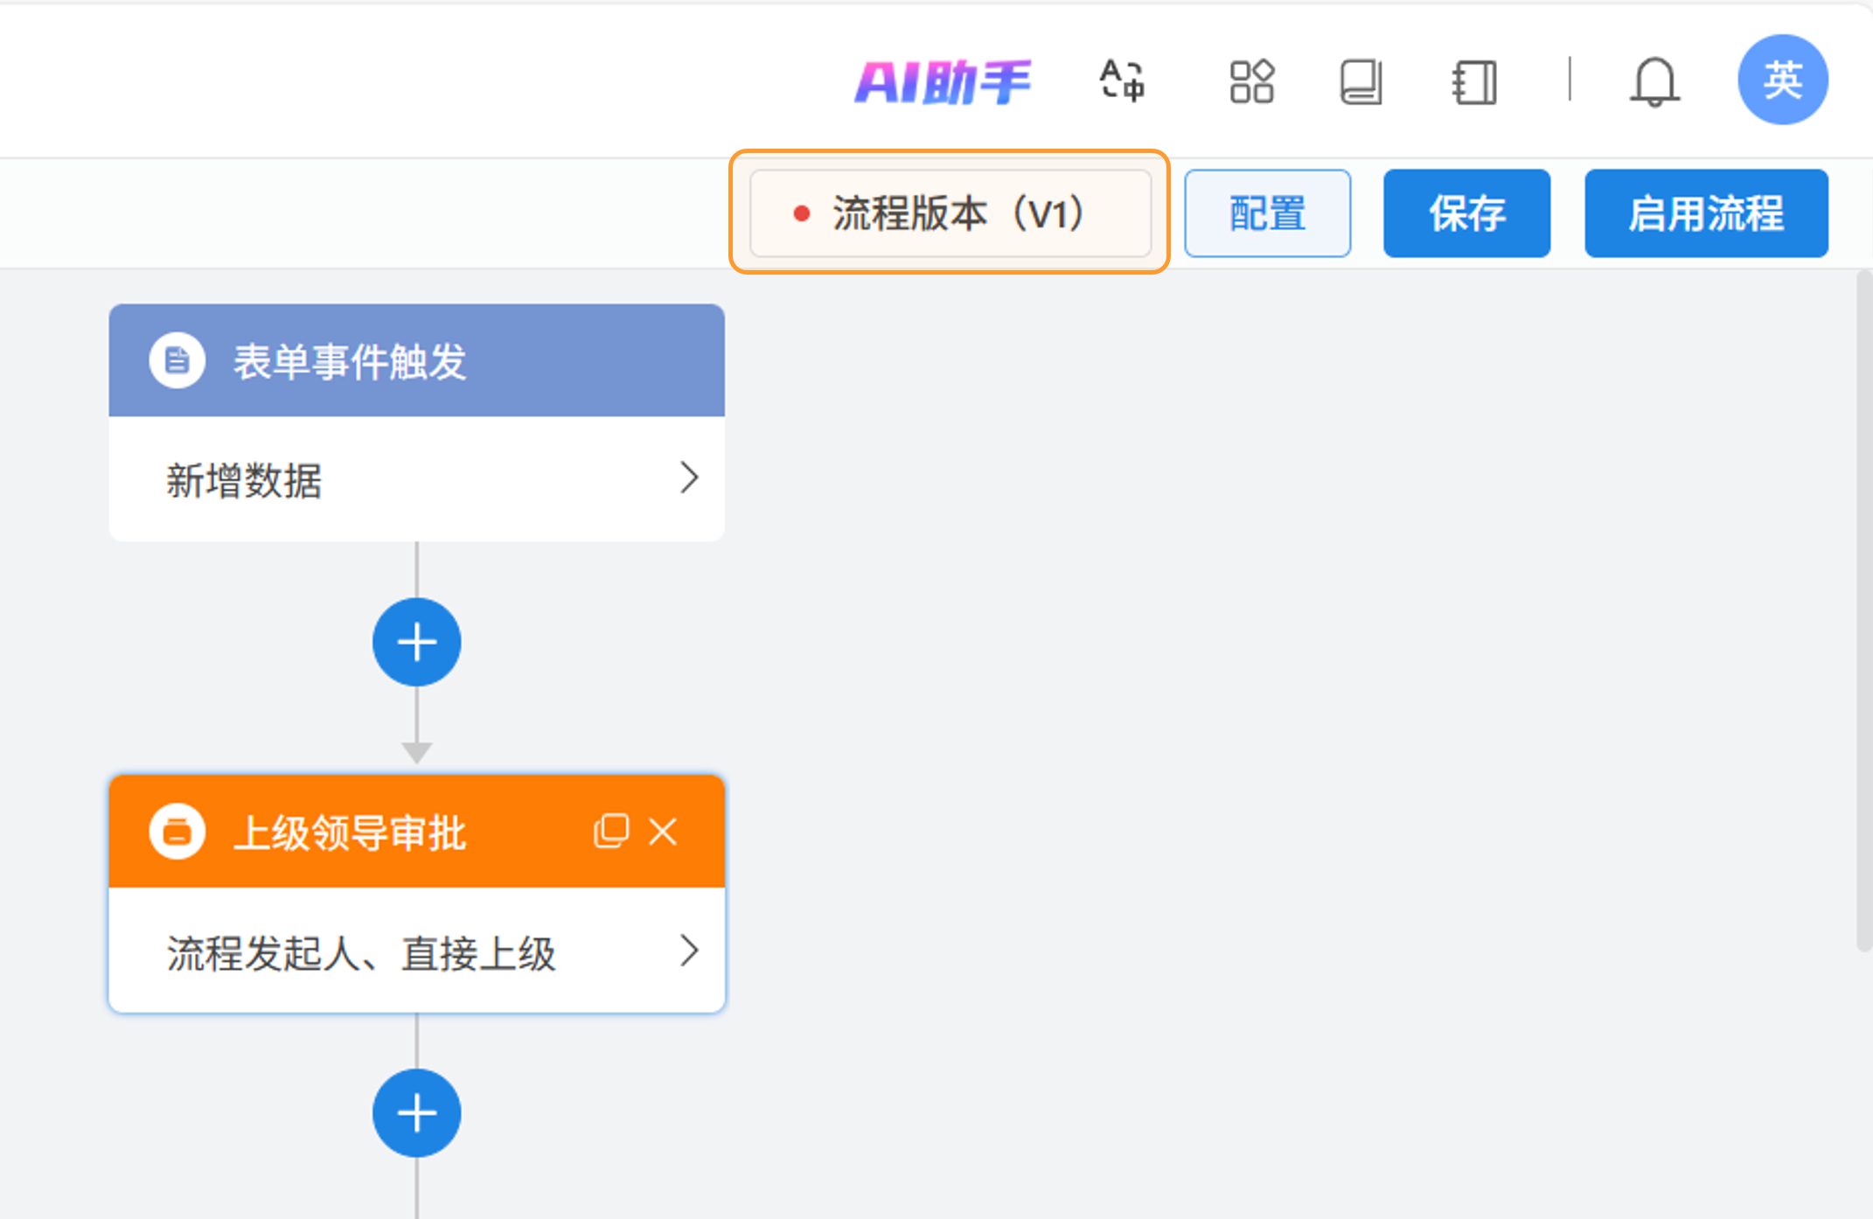Click 启用流程 to enable the workflow
This screenshot has width=1873, height=1219.
click(x=1705, y=213)
